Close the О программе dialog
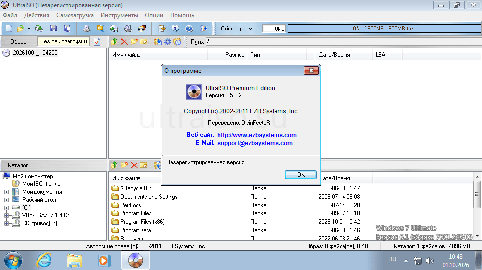This screenshot has width=482, height=270. 311,70
